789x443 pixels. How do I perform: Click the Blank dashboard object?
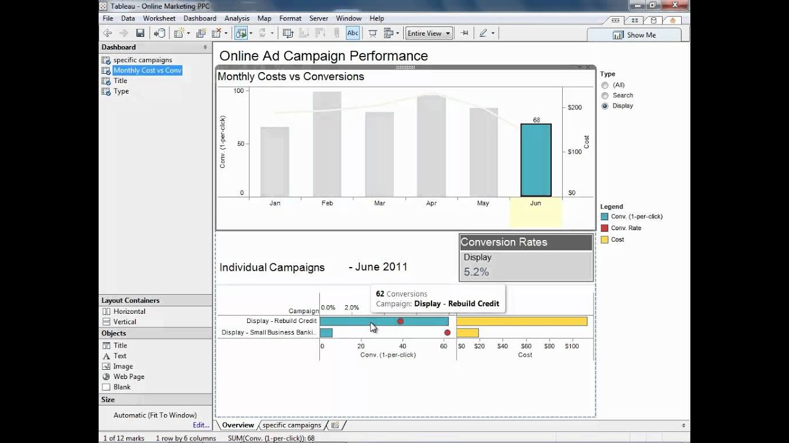click(117, 387)
